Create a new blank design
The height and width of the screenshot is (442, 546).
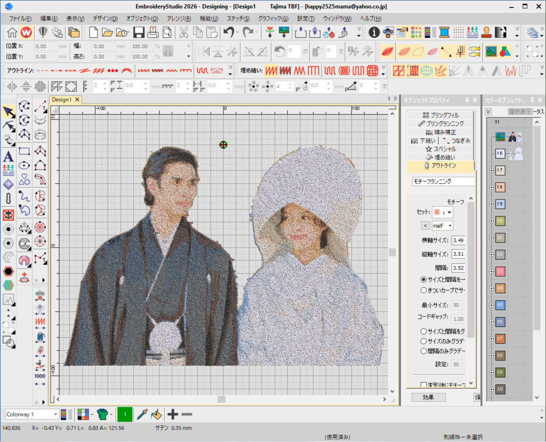click(x=93, y=33)
